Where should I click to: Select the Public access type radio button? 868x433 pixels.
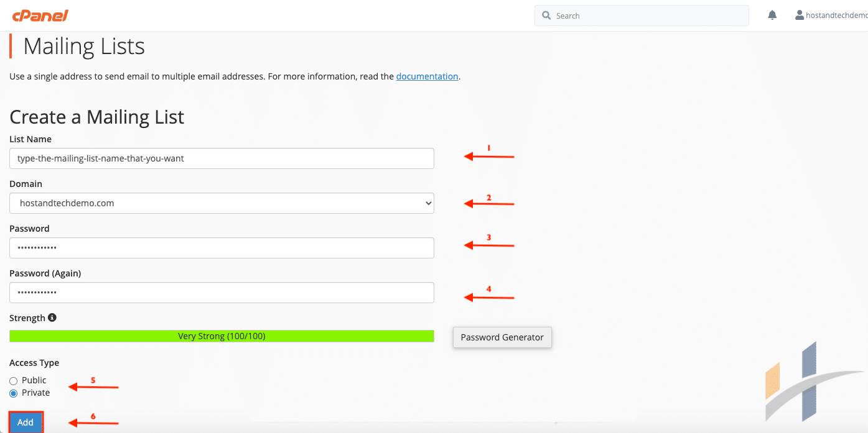(x=13, y=380)
